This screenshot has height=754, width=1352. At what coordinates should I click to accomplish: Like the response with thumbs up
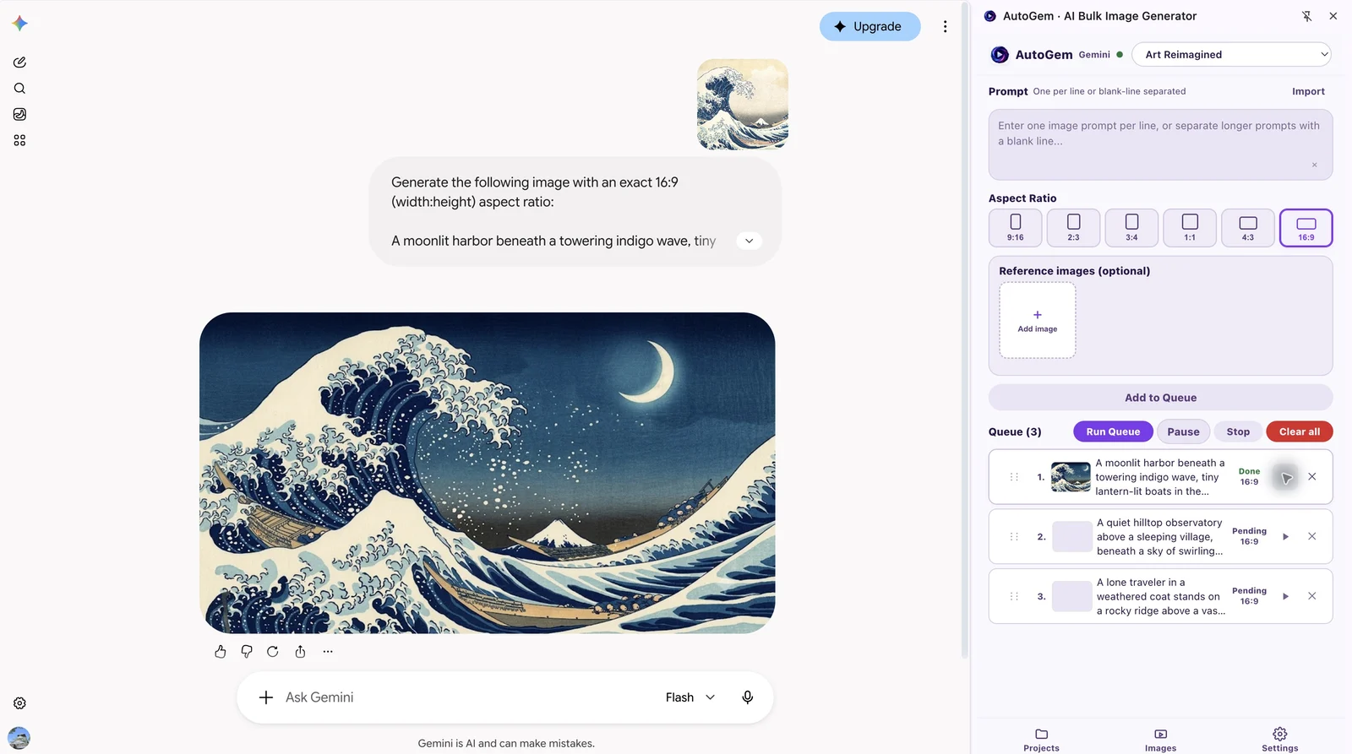point(221,652)
